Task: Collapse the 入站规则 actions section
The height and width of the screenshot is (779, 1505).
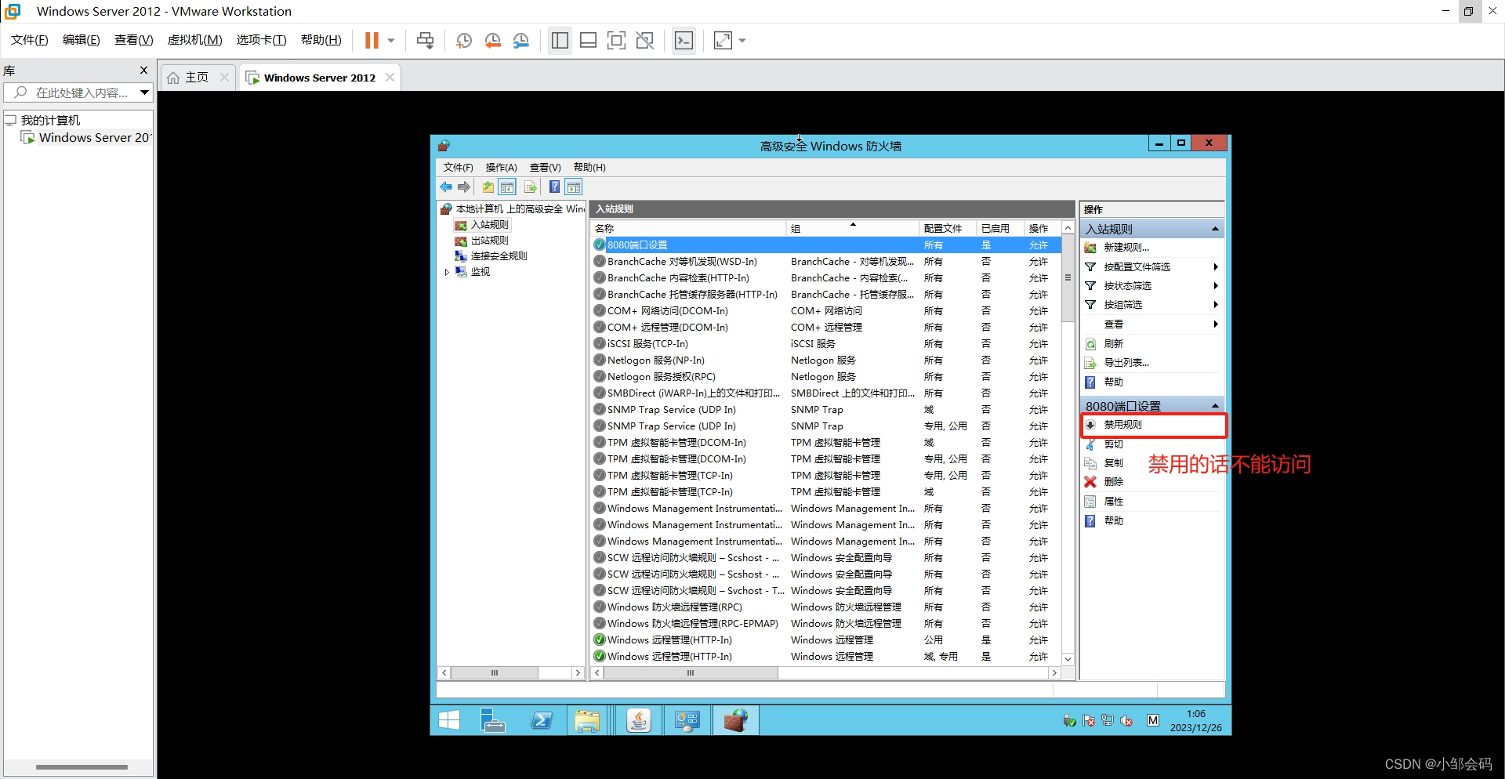Action: pos(1215,229)
